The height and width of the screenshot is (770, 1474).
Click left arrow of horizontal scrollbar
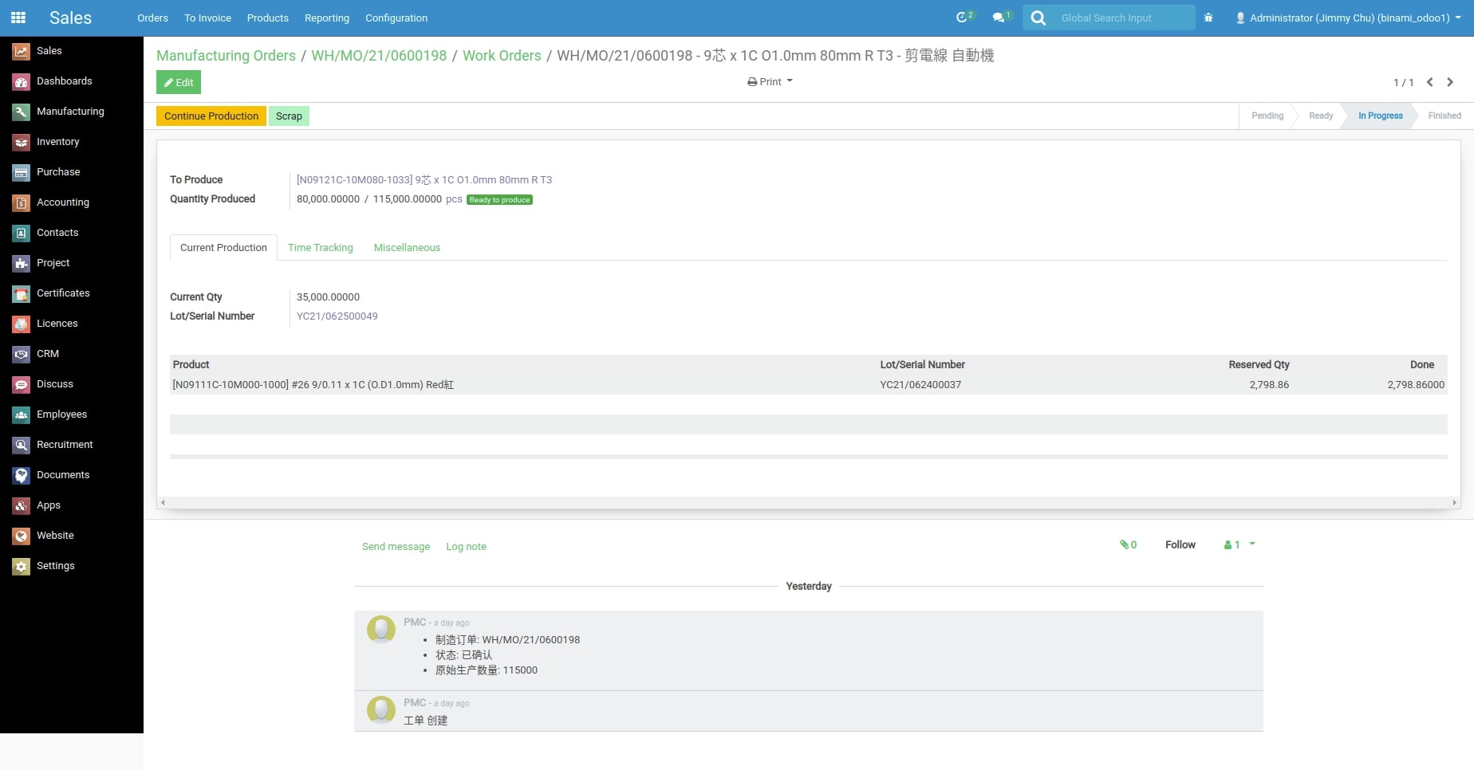(163, 502)
